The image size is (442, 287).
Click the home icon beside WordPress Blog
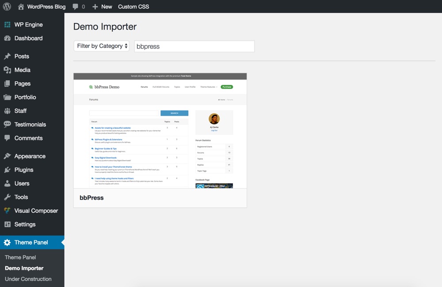tap(21, 7)
